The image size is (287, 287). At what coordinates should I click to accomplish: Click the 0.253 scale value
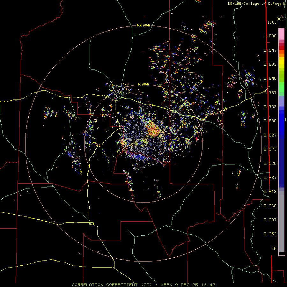pyautogui.click(x=270, y=234)
